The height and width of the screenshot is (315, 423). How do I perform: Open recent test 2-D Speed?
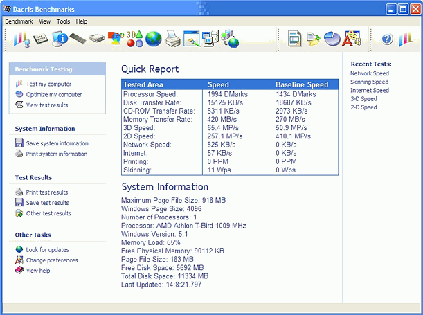tap(363, 107)
